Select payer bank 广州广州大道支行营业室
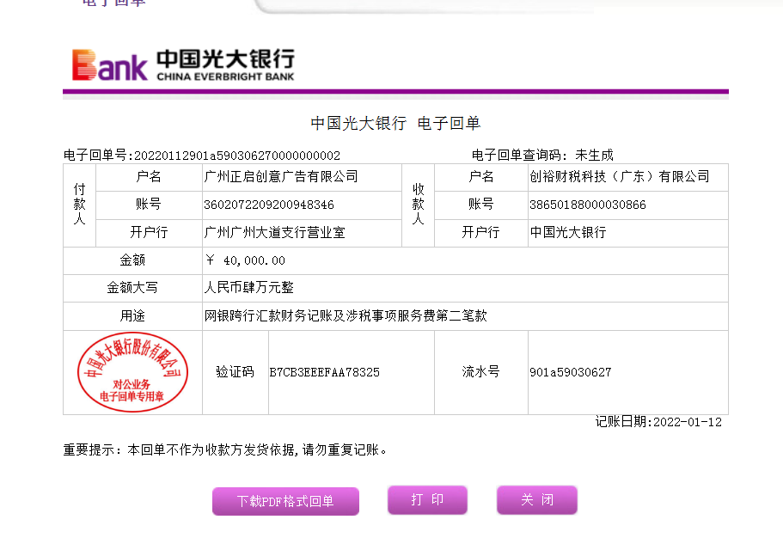This screenshot has height=538, width=783. coord(275,233)
